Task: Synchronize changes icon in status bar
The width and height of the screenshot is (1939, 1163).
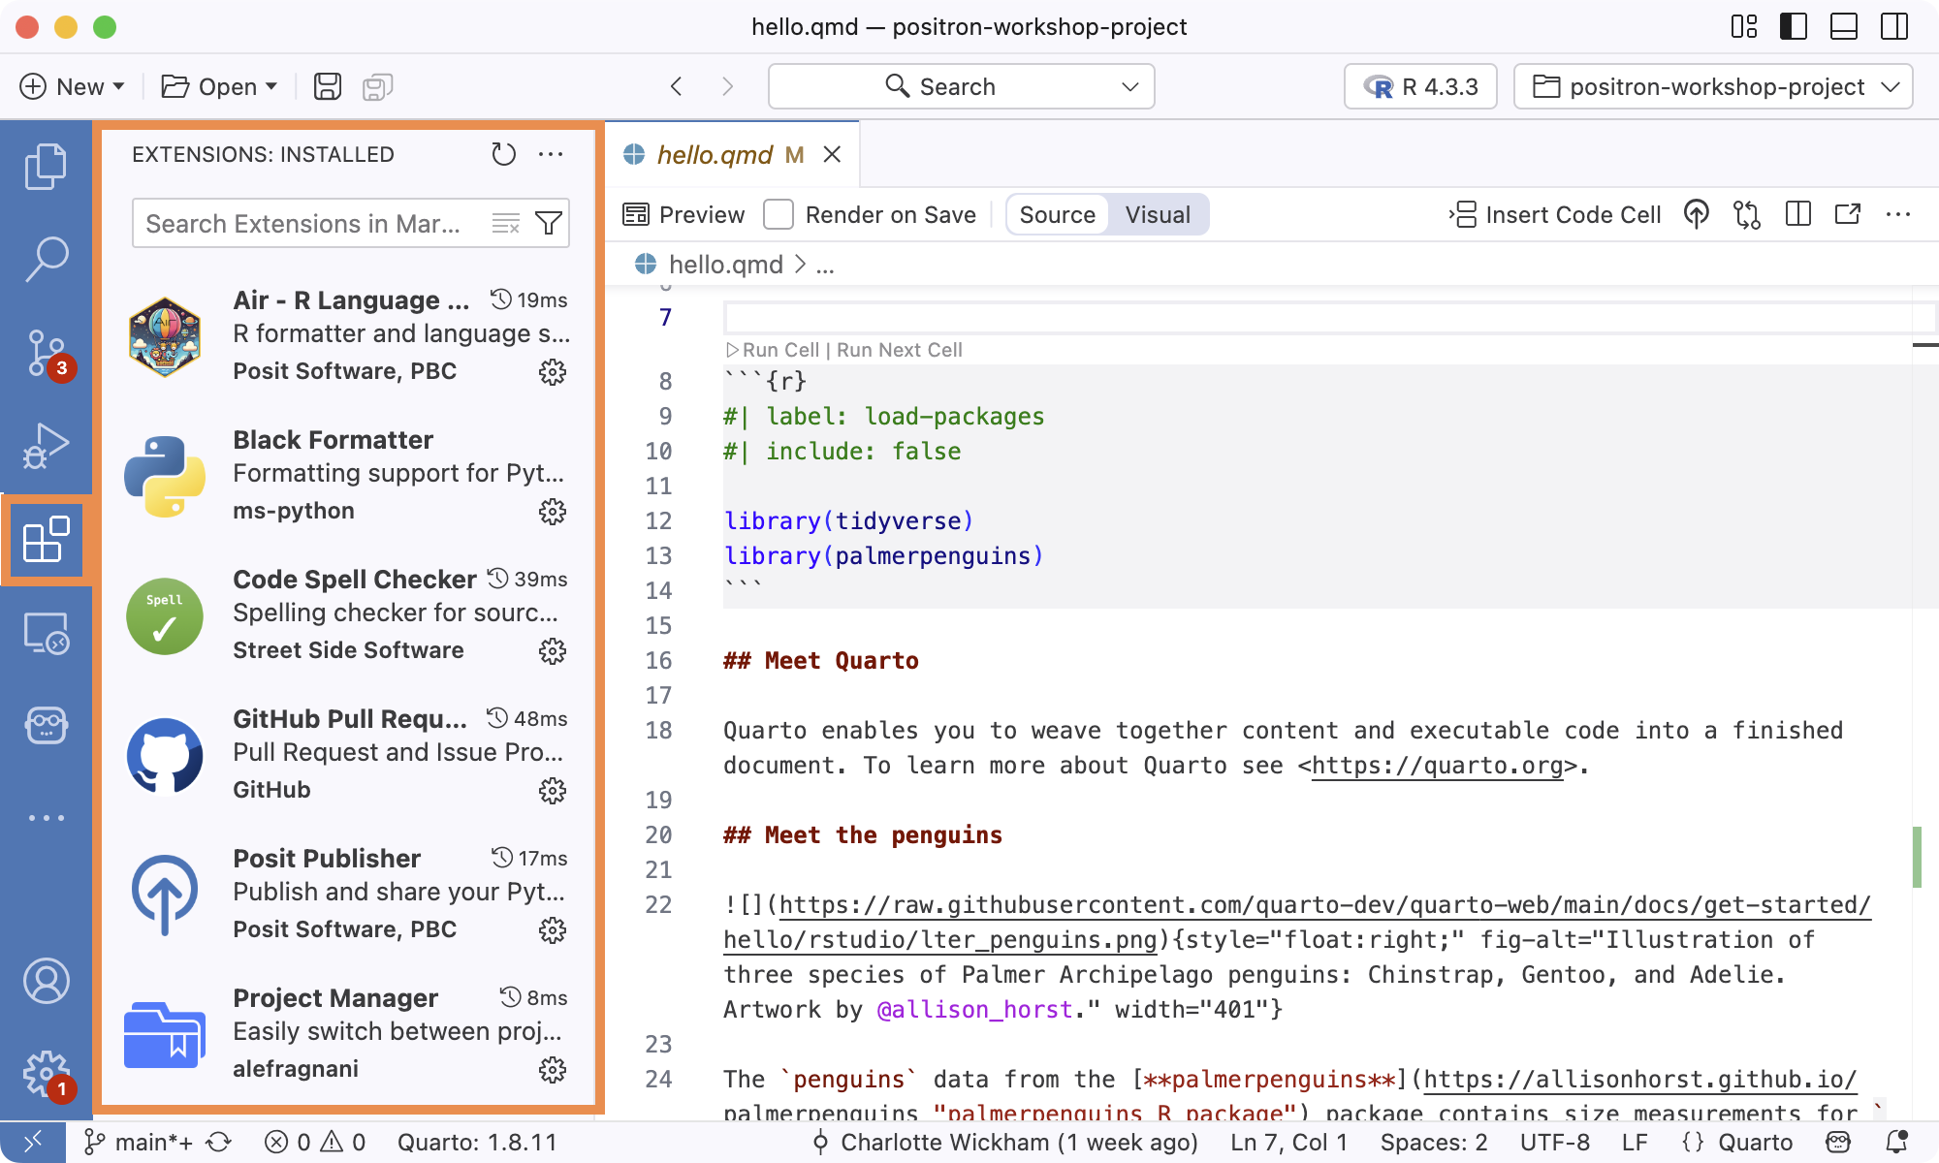Action: pyautogui.click(x=219, y=1143)
